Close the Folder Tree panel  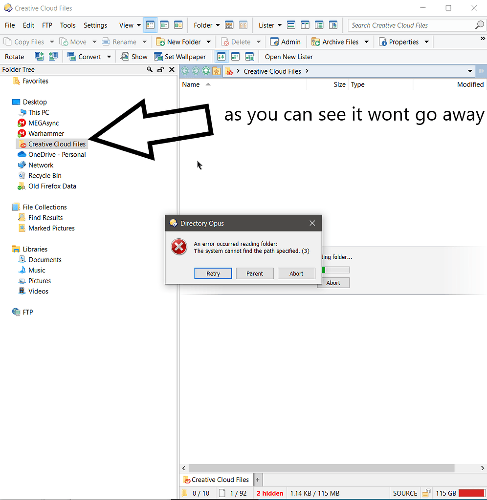click(172, 70)
